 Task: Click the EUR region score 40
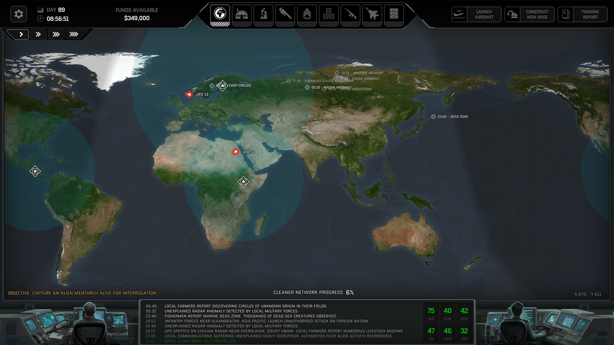click(448, 311)
